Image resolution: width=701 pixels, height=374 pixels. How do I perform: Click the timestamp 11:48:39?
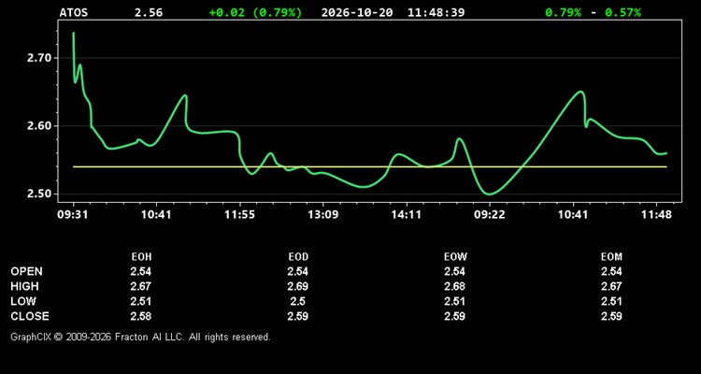(436, 12)
